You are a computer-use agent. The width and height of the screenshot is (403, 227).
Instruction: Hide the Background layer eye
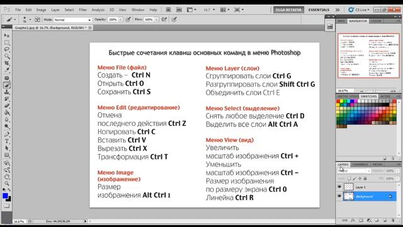(x=339, y=196)
